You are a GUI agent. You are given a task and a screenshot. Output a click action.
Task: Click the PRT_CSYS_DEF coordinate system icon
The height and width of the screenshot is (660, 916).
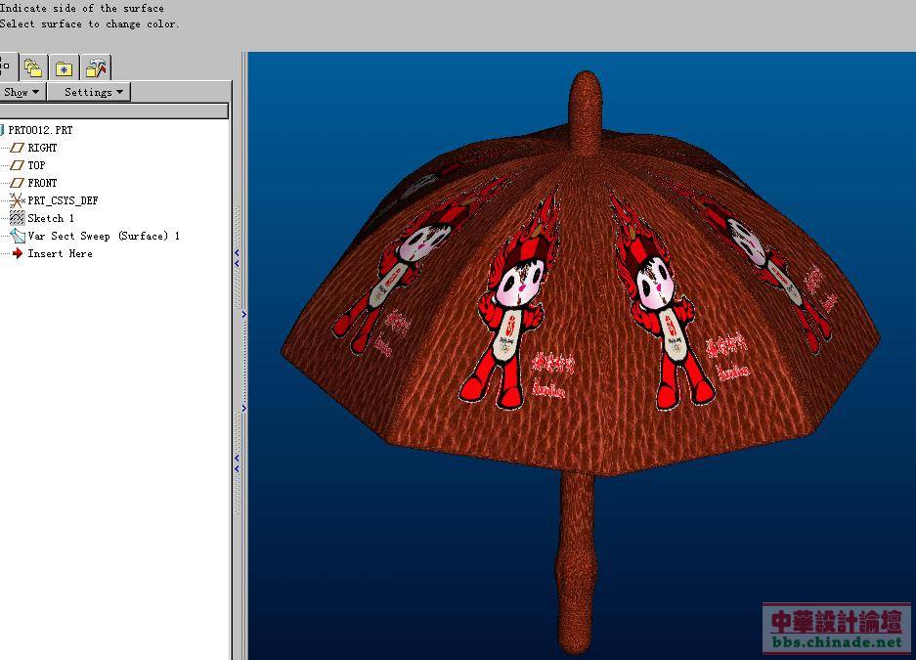click(x=17, y=200)
